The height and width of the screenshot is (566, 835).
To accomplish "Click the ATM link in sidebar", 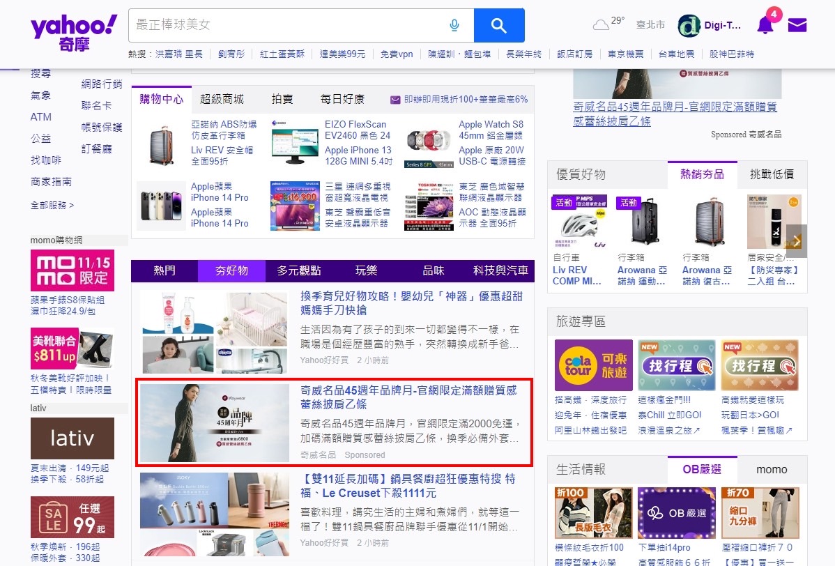I will 41,117.
